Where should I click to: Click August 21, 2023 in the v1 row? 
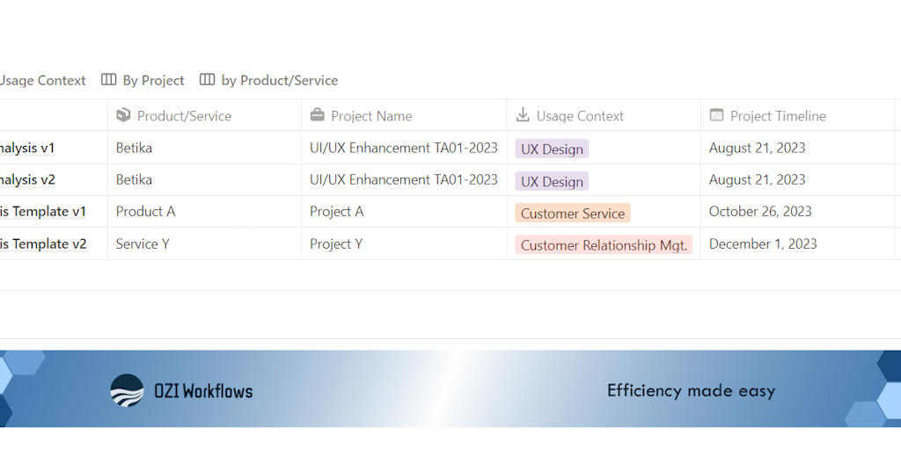coord(757,148)
